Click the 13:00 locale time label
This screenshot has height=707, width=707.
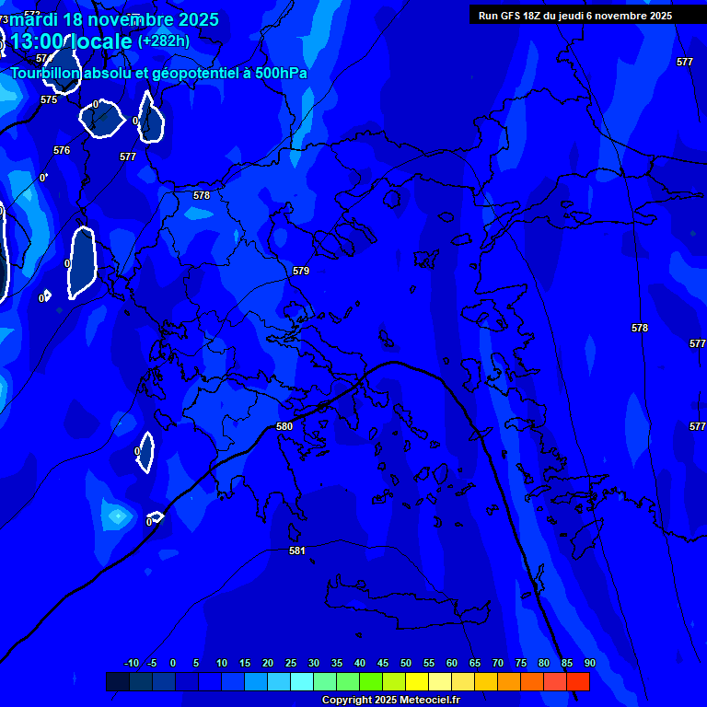click(72, 41)
